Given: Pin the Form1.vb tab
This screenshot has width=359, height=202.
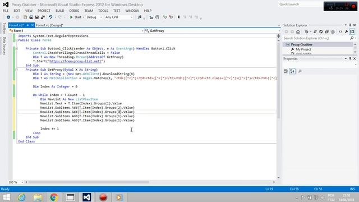Looking at the screenshot, I should 27,25.
